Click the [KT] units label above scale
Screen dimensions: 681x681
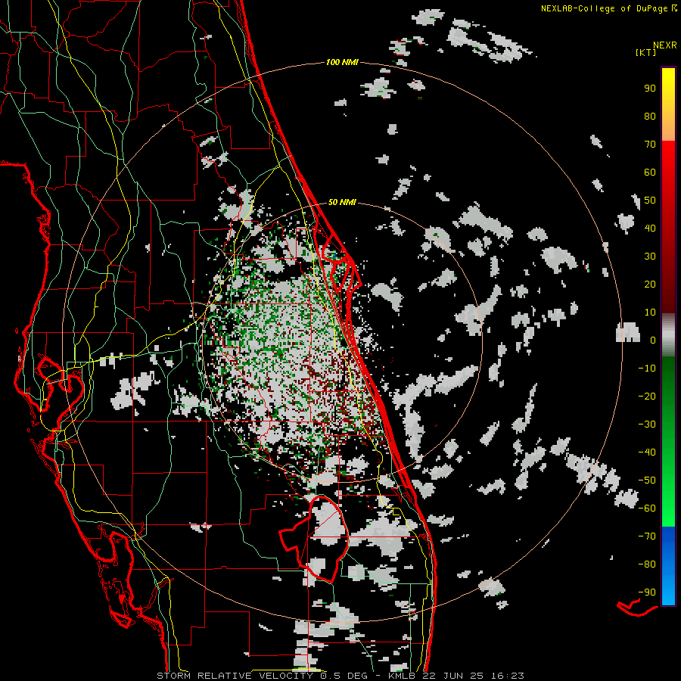pyautogui.click(x=645, y=52)
